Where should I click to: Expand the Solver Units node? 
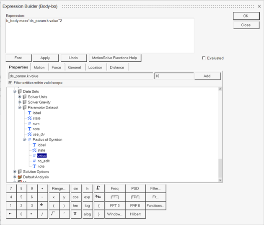click(19, 97)
